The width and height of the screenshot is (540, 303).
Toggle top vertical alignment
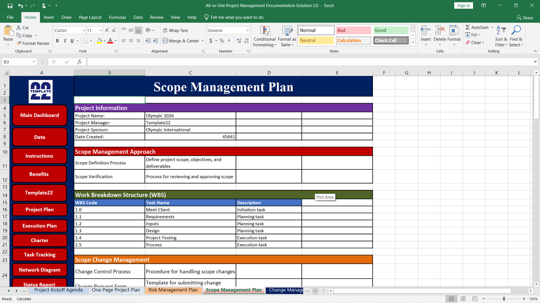124,30
